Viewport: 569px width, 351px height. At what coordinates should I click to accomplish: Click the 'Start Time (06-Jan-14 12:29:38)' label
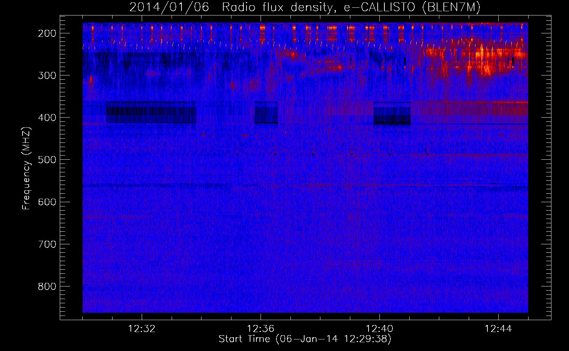pos(305,339)
